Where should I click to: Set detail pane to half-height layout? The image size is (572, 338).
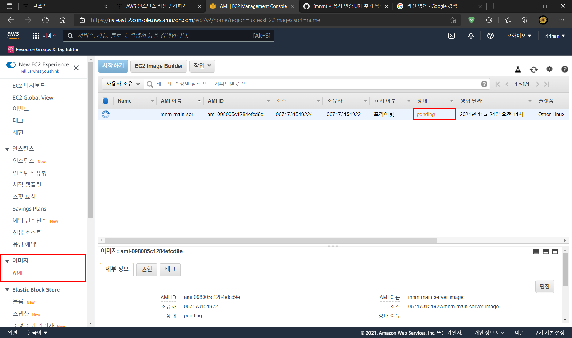(x=546, y=251)
